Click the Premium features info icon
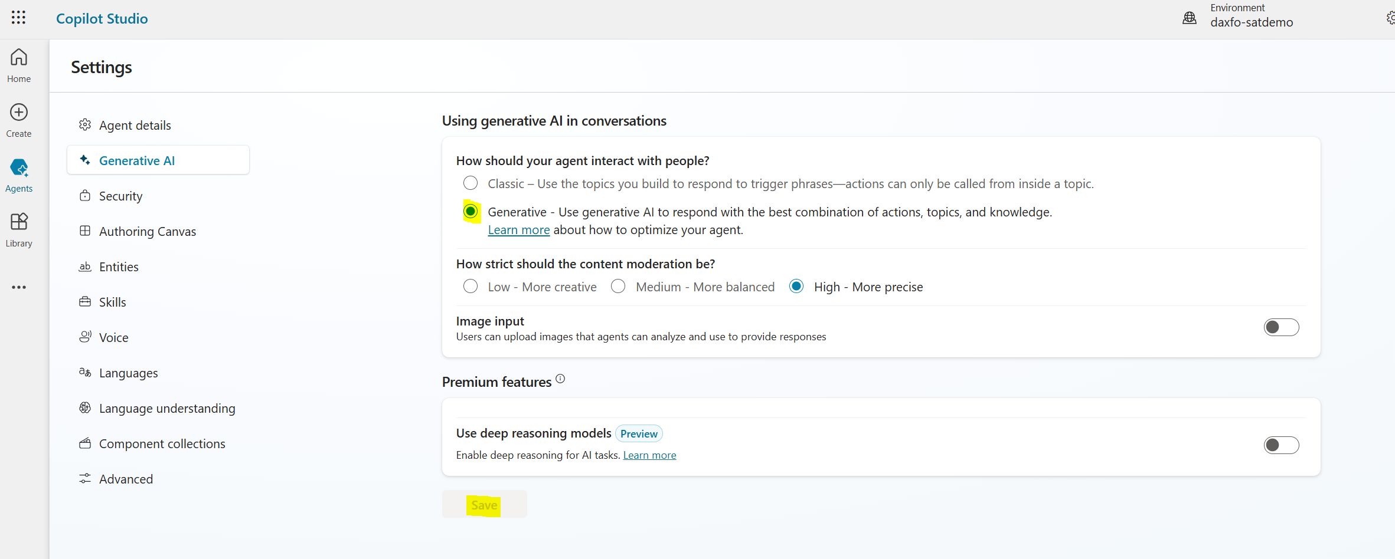 coord(560,379)
